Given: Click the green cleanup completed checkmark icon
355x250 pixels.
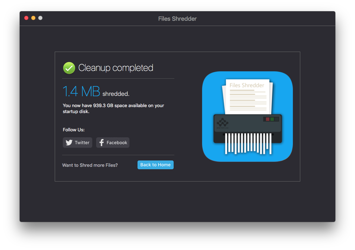Looking at the screenshot, I should click(x=69, y=68).
